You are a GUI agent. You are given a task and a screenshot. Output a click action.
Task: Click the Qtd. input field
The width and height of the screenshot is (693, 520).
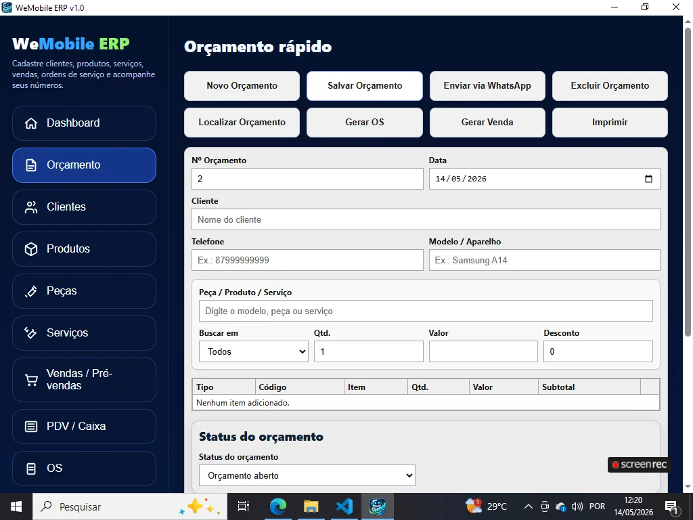click(x=369, y=351)
